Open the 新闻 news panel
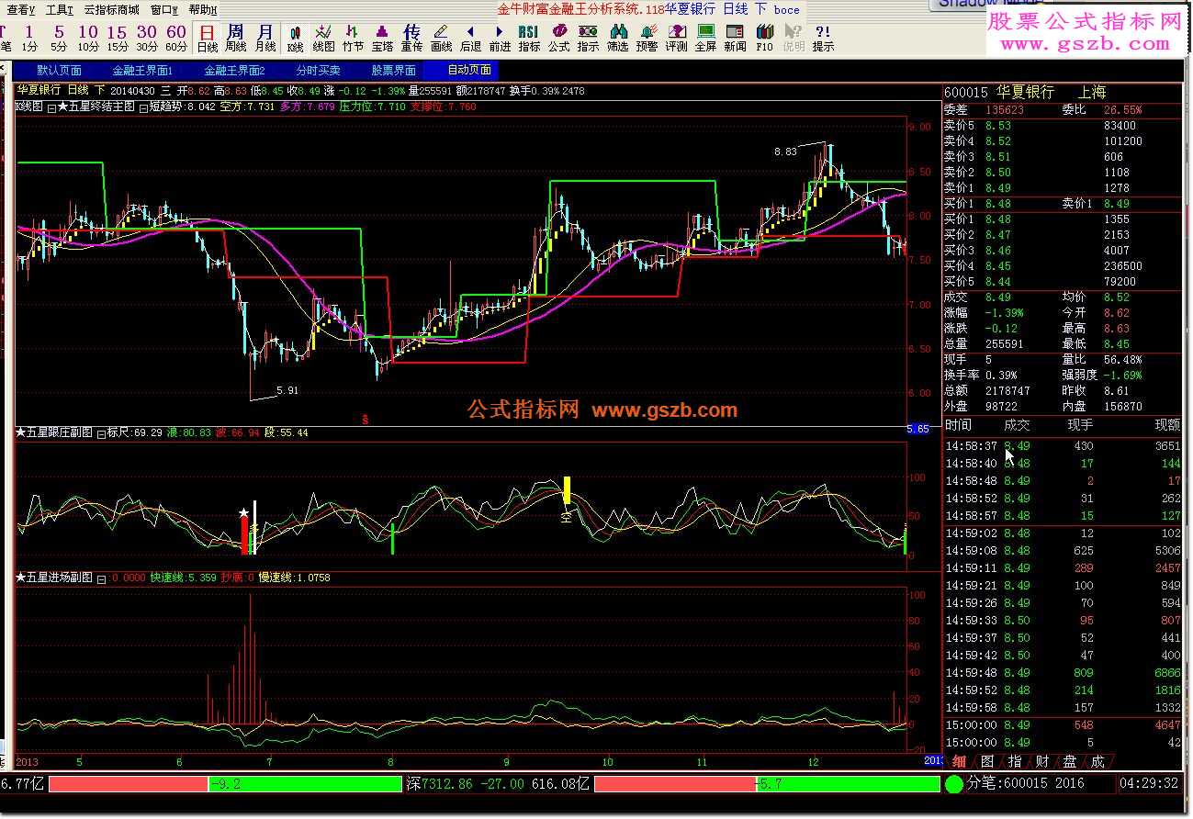The image size is (1193, 819). click(735, 38)
